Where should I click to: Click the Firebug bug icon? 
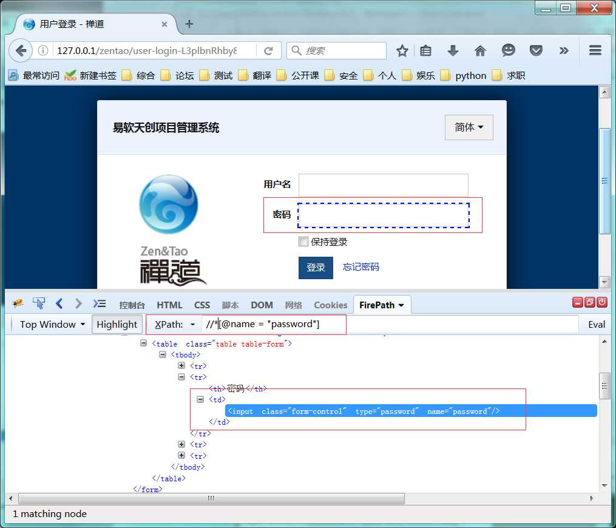tap(18, 303)
